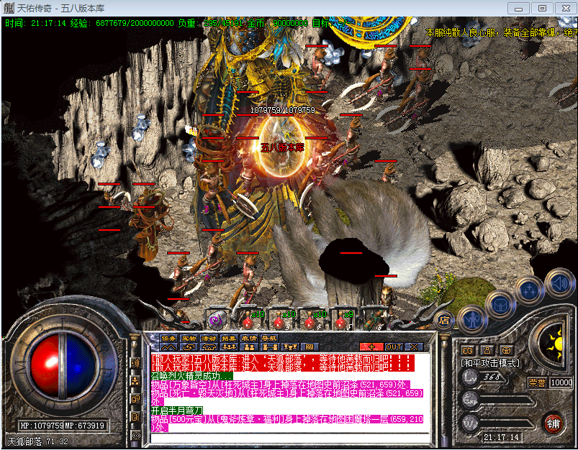Use the wrapped bundle item in slot 6
578x450 pixels.
(x=373, y=321)
